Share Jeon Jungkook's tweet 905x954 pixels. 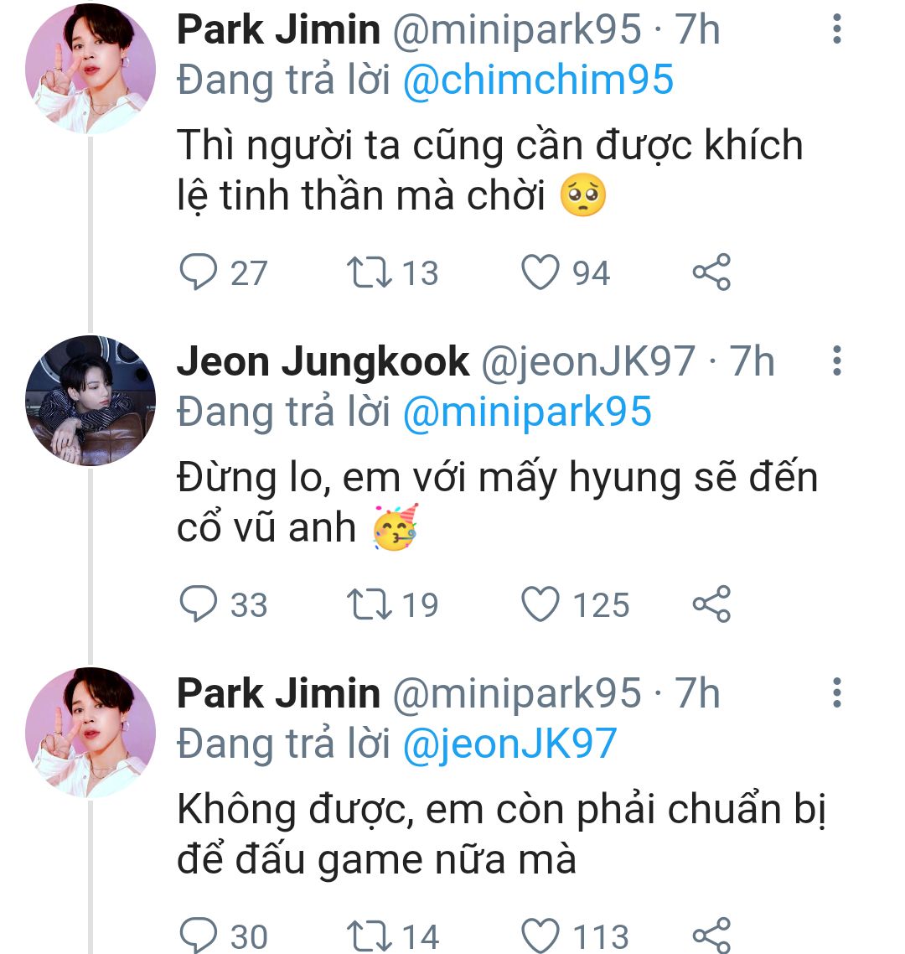[711, 604]
